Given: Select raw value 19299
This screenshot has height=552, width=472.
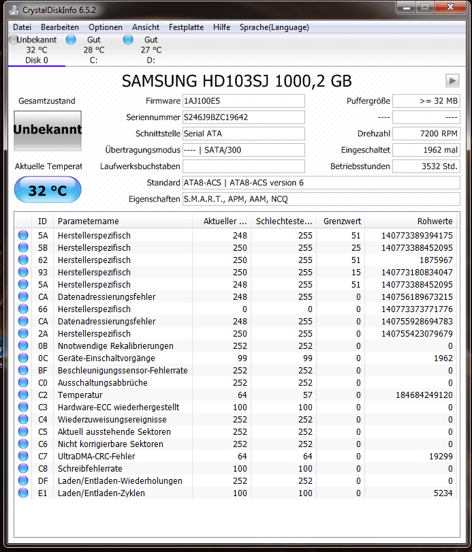Looking at the screenshot, I should point(441,456).
